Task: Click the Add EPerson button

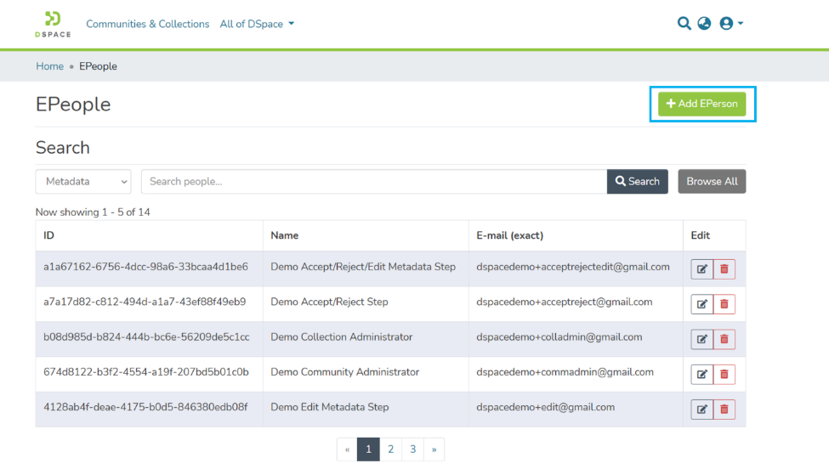Action: point(701,104)
